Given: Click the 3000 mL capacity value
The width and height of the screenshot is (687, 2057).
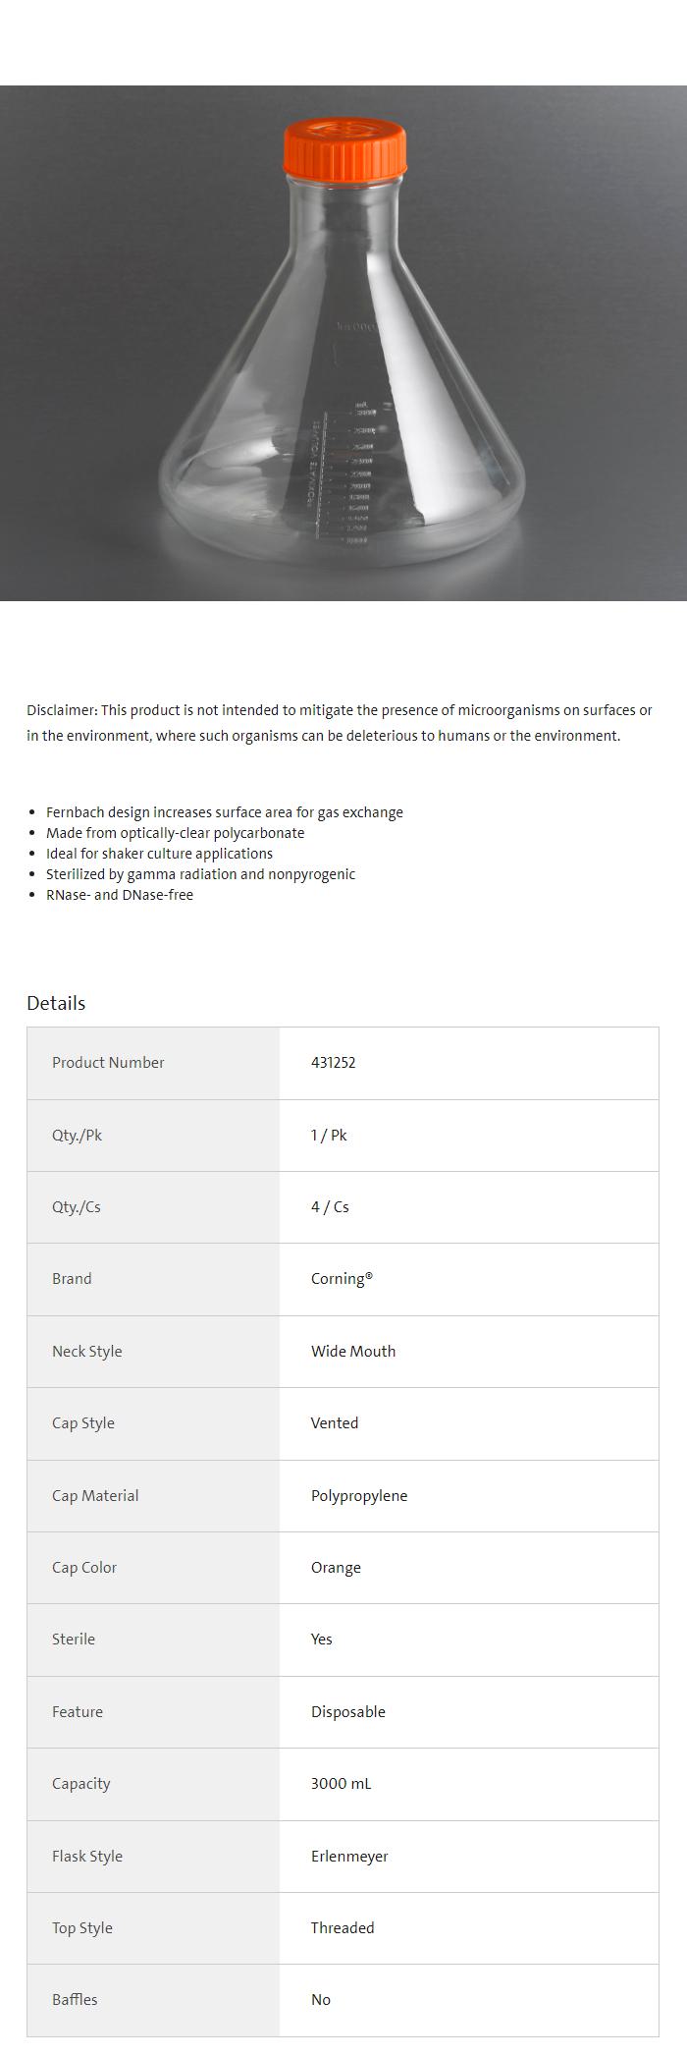Looking at the screenshot, I should pyautogui.click(x=341, y=1784).
